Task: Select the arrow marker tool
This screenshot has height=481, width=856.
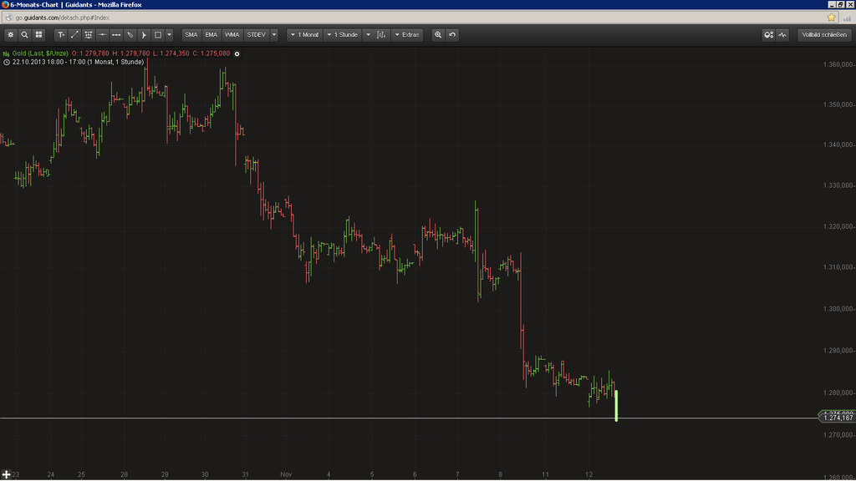Action: (x=144, y=35)
